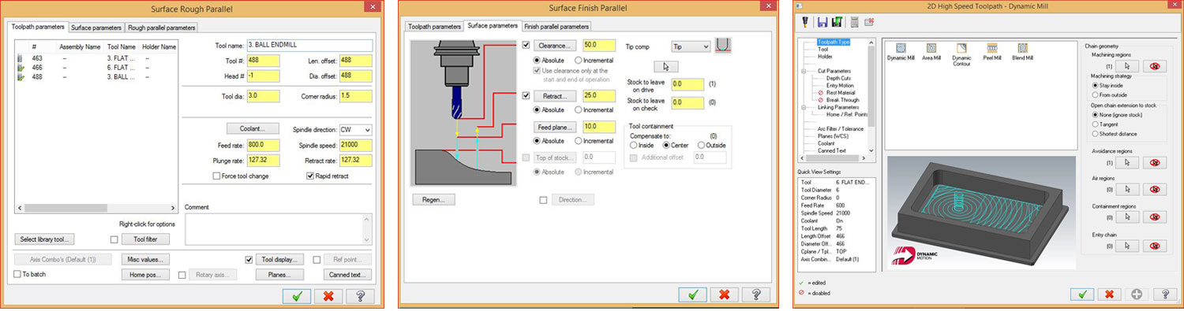The image size is (1184, 311).
Task: Open help in Dynamic Mill dialog
Action: [1164, 294]
